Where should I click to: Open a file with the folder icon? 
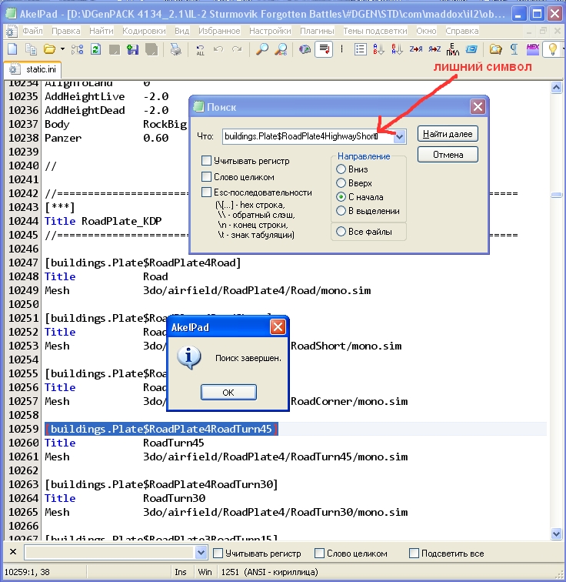pyautogui.click(x=49, y=49)
